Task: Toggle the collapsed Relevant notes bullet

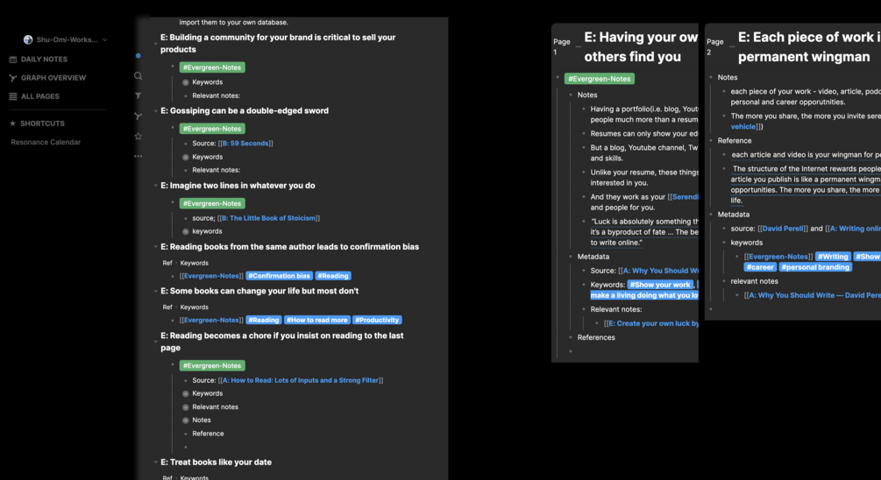Action: pyautogui.click(x=186, y=407)
